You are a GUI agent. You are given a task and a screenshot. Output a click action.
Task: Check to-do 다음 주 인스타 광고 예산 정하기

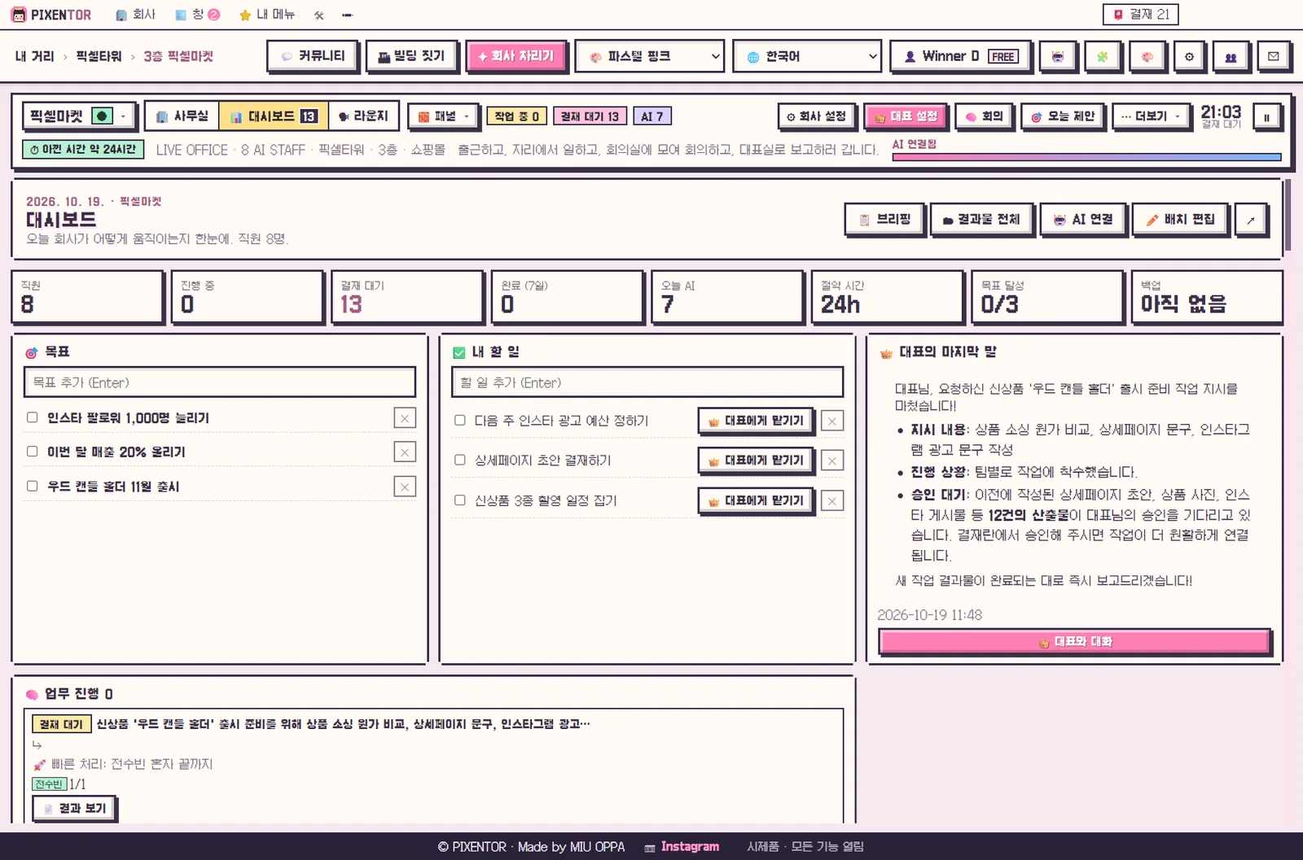[460, 421]
